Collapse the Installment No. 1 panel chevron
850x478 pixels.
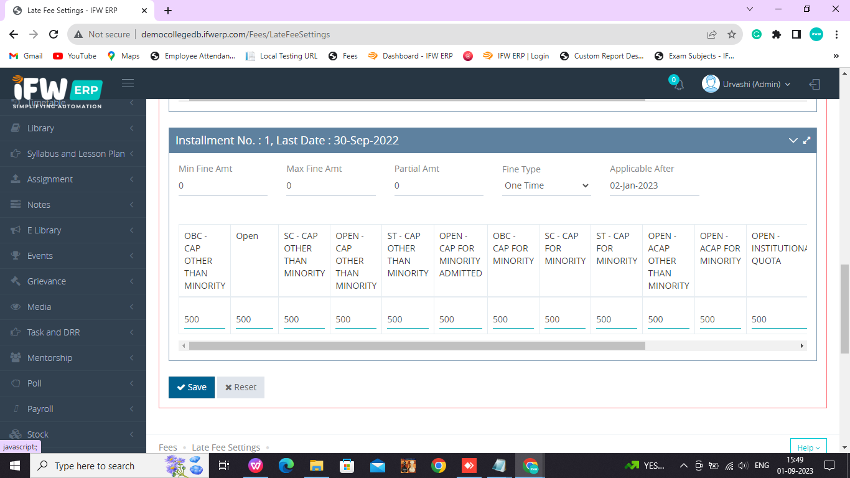coord(793,141)
